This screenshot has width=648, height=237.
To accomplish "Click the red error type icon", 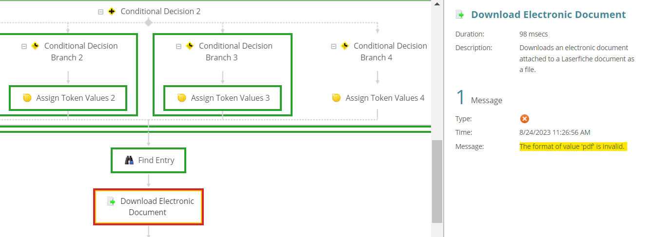I will (x=525, y=119).
